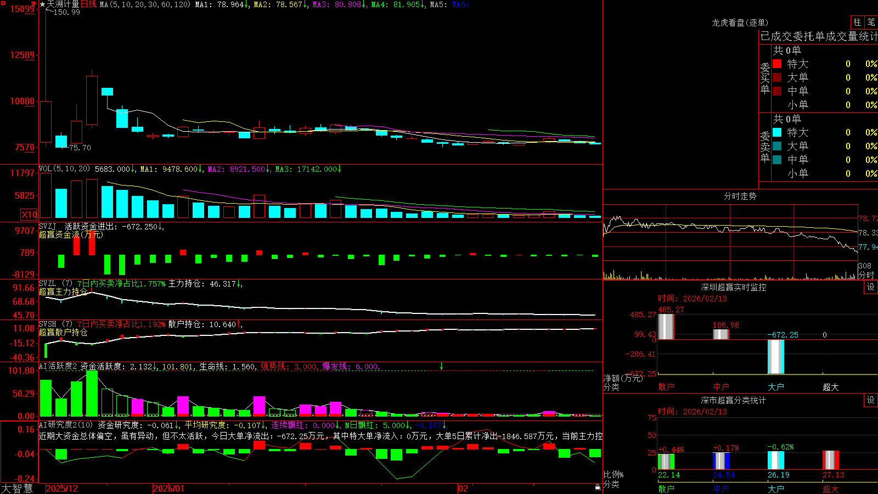
Task: Click the green down arrow in AI活跃度2 panel
Action: pos(442,366)
